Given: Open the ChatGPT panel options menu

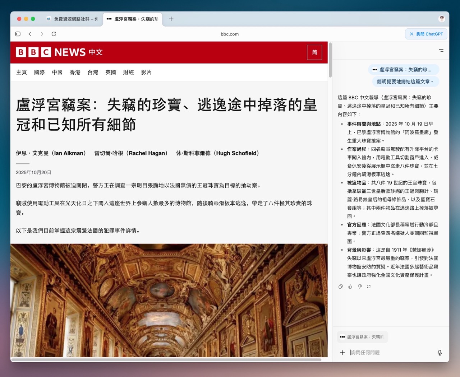Looking at the screenshot, I should point(441,51).
